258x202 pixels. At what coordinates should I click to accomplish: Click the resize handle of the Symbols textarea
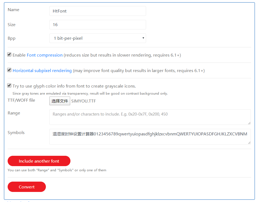249,143
